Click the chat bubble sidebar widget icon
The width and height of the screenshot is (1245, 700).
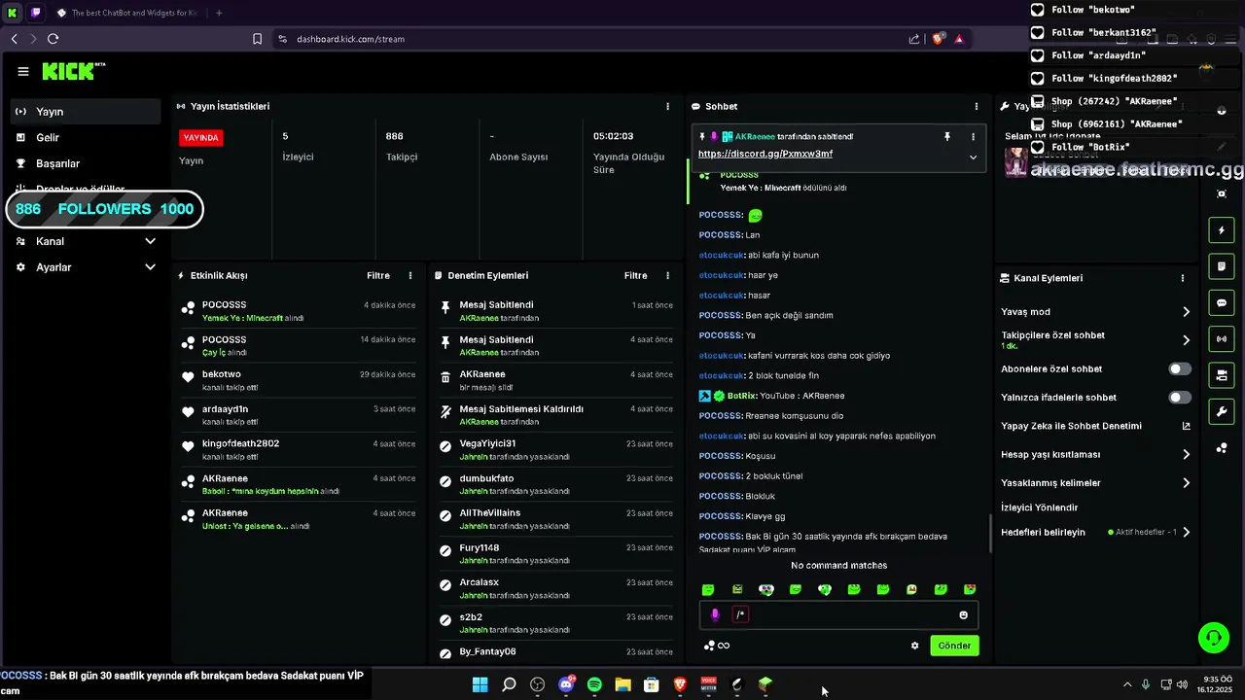click(x=1222, y=303)
